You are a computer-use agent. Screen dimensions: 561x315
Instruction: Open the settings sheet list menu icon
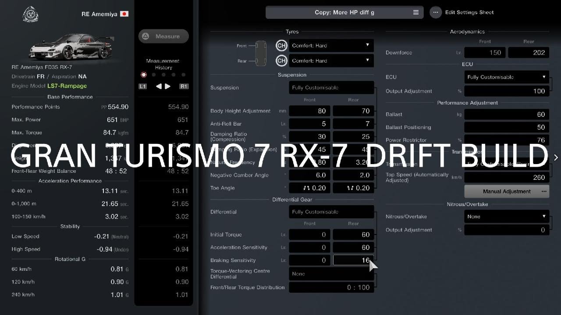point(416,12)
